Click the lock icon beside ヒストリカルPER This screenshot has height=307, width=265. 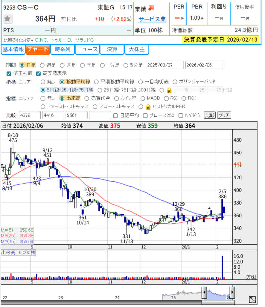(148, 107)
